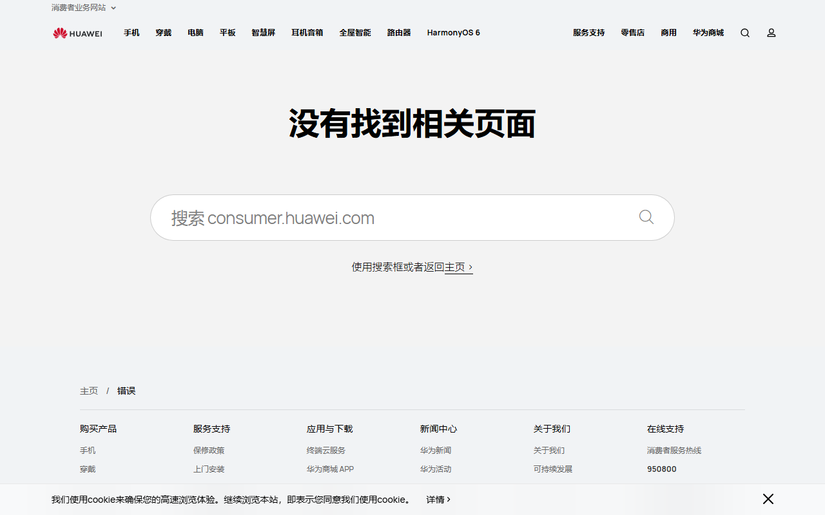The image size is (825, 515).
Task: Open the footer 华为商城 APP link
Action: point(330,469)
